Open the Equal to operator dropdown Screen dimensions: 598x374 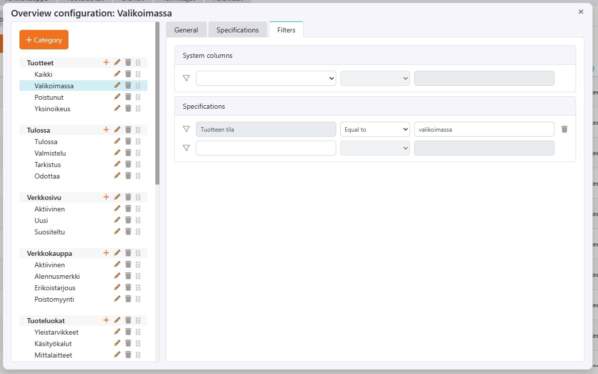coord(375,129)
